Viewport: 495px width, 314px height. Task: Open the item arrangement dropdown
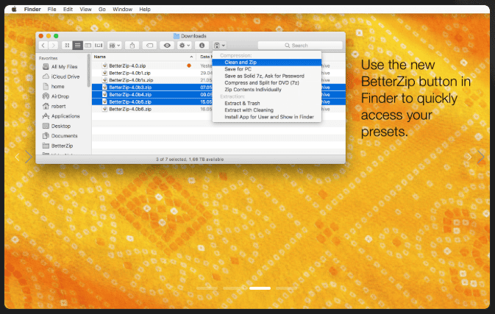[115, 46]
